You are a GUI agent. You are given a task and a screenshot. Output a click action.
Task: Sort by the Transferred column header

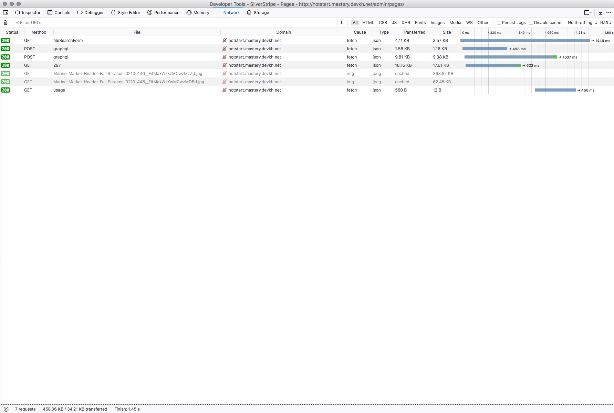414,32
